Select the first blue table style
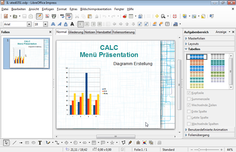The height and width of the screenshot is (152, 236). (x=197, y=57)
